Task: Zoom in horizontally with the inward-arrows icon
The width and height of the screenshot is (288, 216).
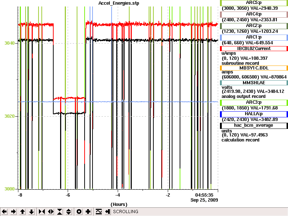Action: tap(42, 212)
